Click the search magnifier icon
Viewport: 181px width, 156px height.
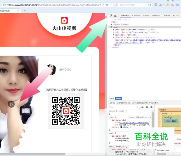(x=150, y=5)
